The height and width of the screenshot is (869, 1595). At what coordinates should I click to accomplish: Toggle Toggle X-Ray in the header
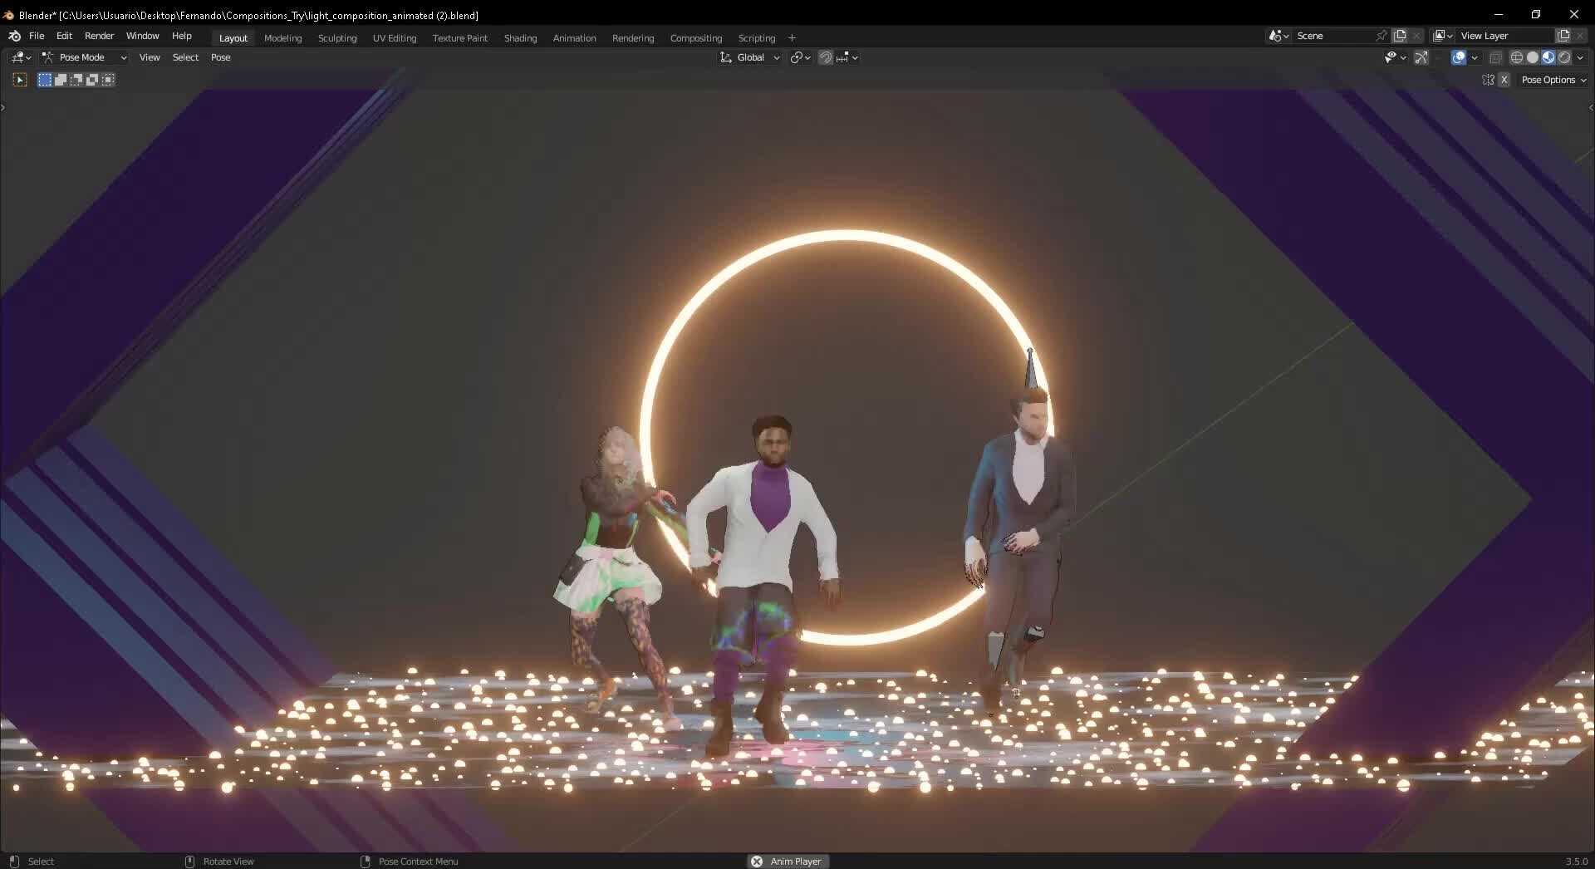pos(1496,56)
